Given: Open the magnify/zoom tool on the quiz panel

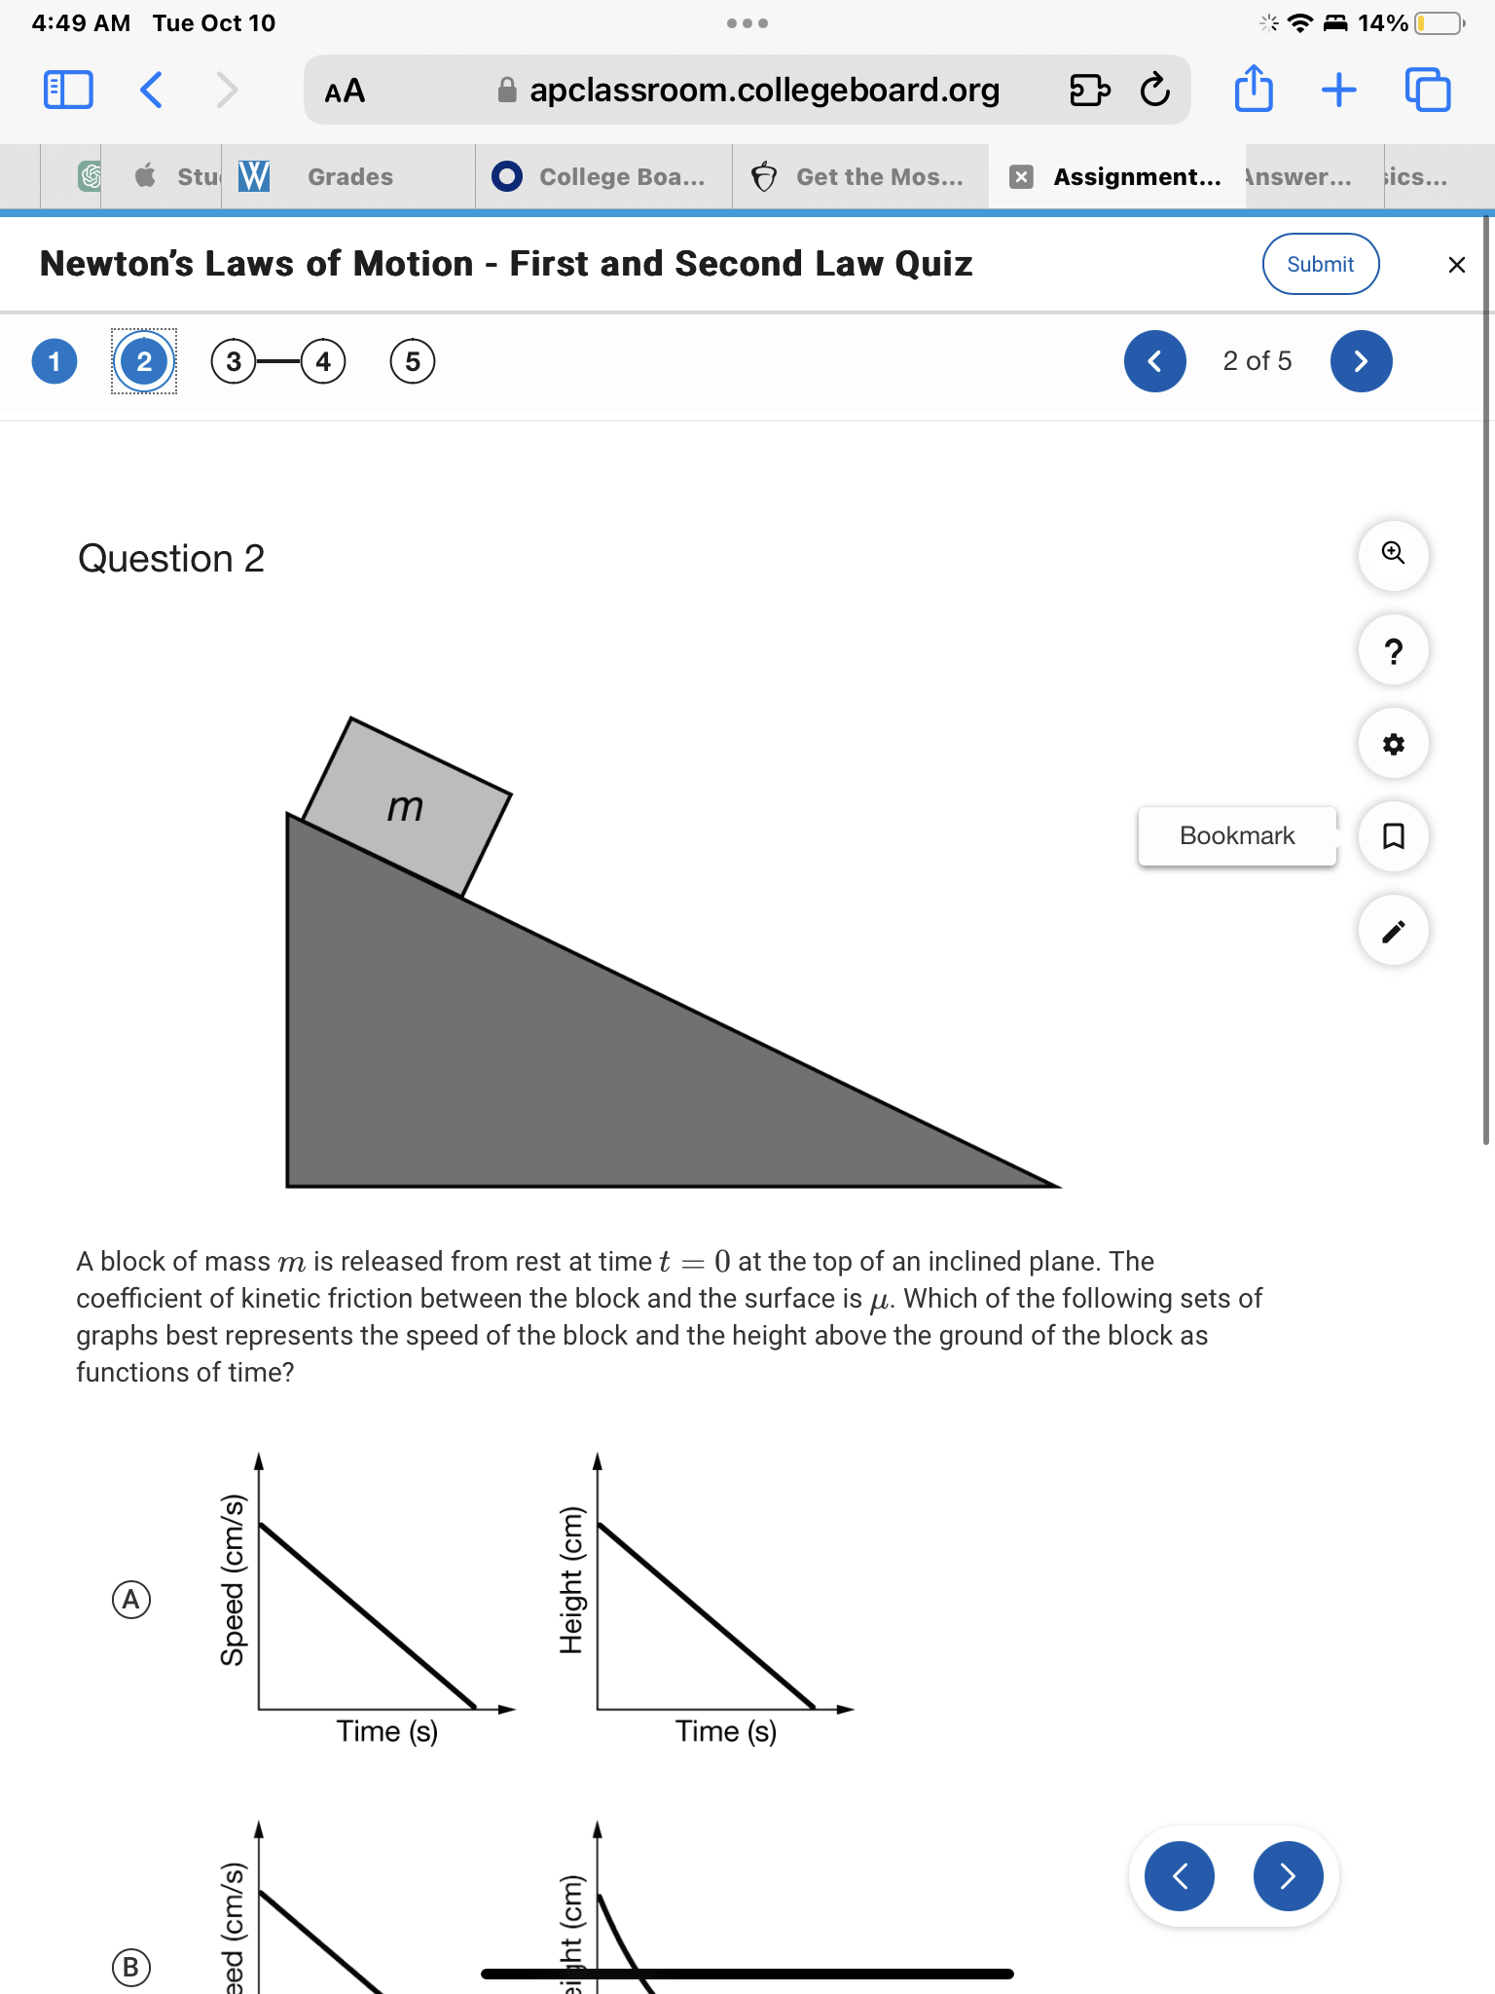Looking at the screenshot, I should pos(1394,555).
